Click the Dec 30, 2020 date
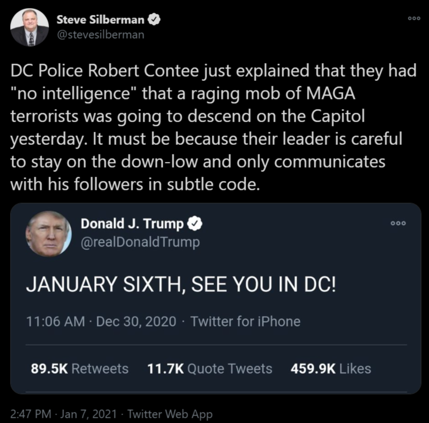This screenshot has width=429, height=423. 136,321
